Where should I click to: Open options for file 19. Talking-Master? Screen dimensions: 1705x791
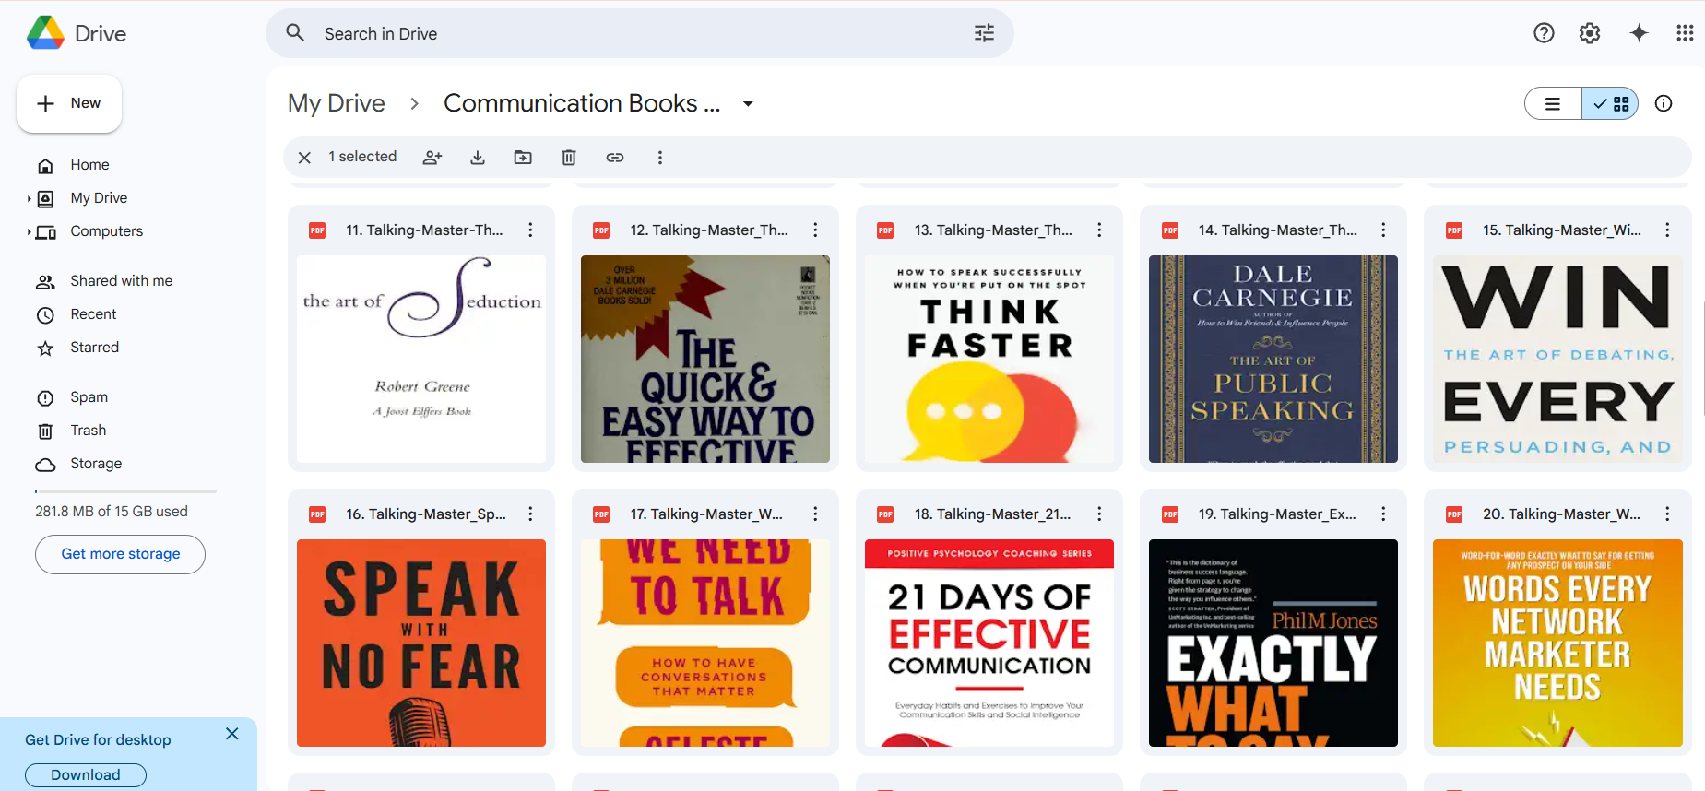click(1383, 514)
